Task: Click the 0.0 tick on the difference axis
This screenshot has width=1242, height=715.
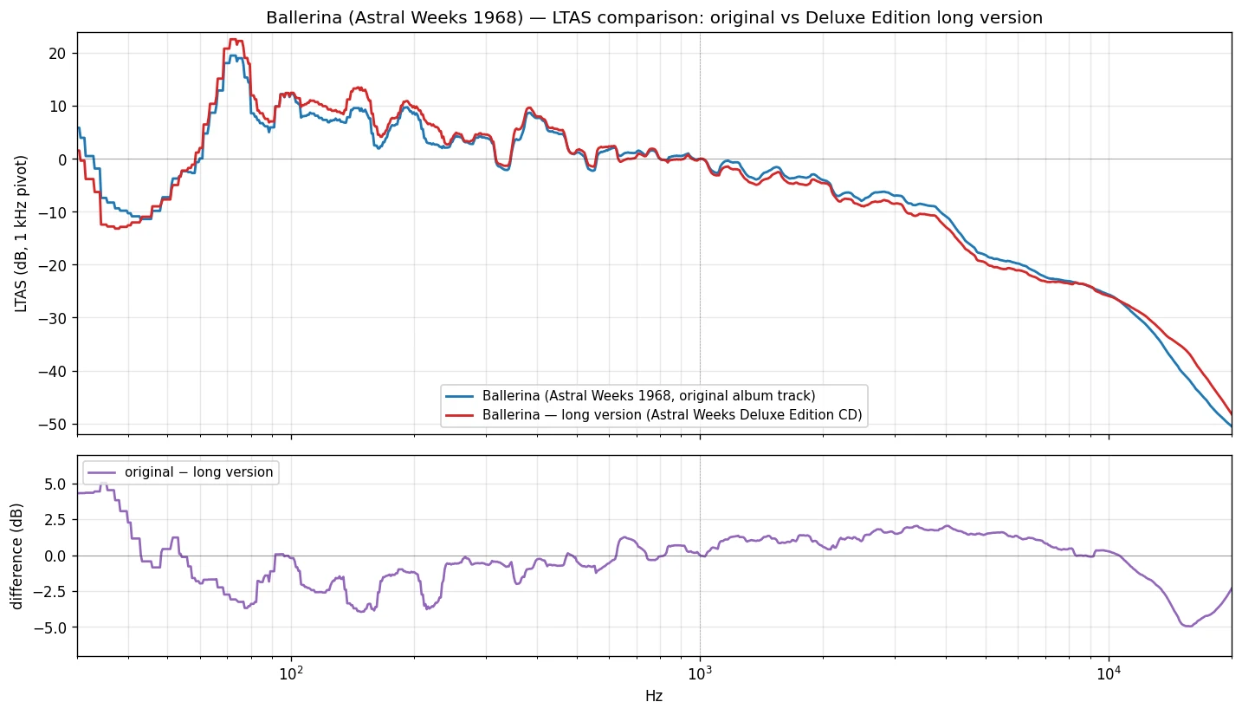Action: (58, 556)
